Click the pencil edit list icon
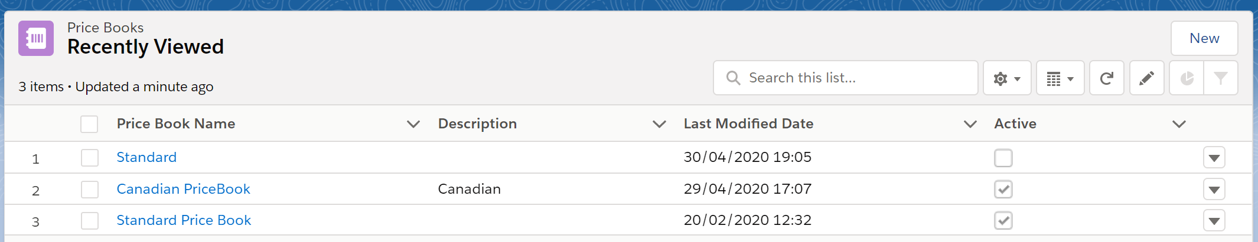Screen dimensions: 1258x242 click(x=1146, y=78)
